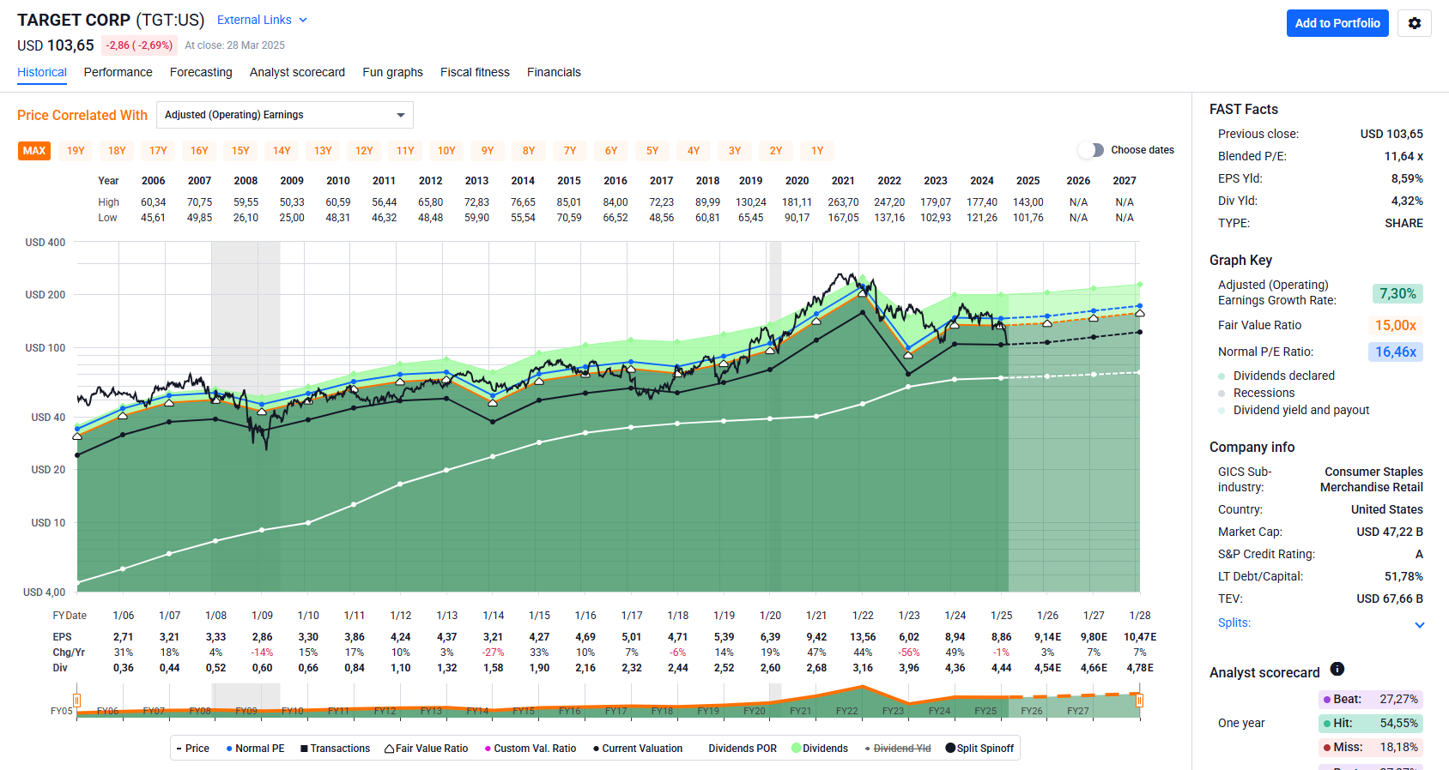
Task: Switch to the Forecasting tab
Action: pos(201,72)
